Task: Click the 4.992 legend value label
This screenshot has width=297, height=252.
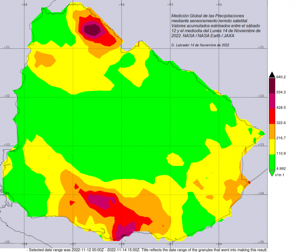Action: [x=281, y=168]
